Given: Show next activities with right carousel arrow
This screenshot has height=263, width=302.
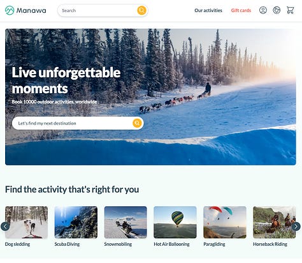Looking at the screenshot, I should 296,227.
